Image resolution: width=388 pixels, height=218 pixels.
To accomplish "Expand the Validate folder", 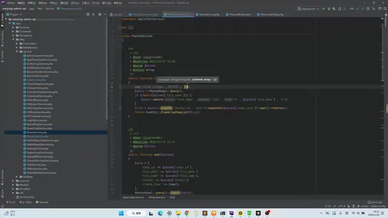I will (x=17, y=177).
